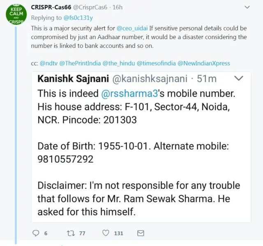This screenshot has width=263, height=246.
Task: Click the Kanishk Sajnani name in the quoted tweet
Action: pos(70,78)
